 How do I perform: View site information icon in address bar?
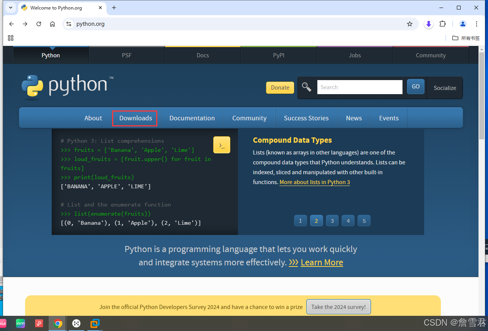pyautogui.click(x=68, y=24)
